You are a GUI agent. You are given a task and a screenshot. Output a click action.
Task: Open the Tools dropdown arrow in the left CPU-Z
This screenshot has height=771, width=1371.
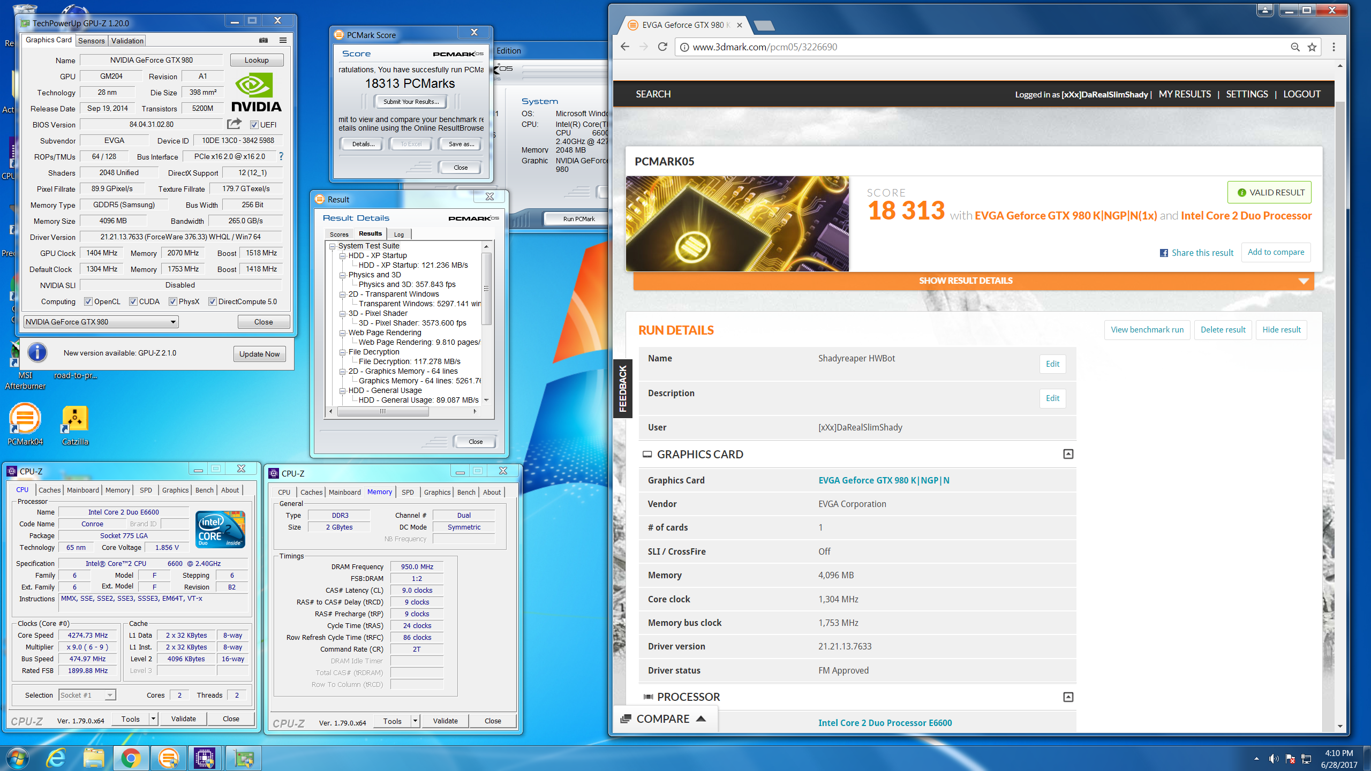[153, 719]
